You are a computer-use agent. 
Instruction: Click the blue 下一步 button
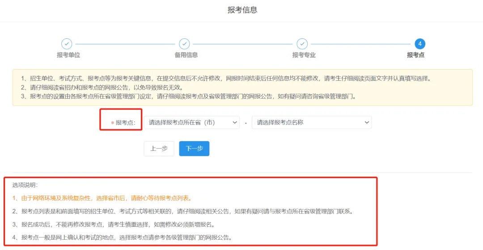point(194,149)
